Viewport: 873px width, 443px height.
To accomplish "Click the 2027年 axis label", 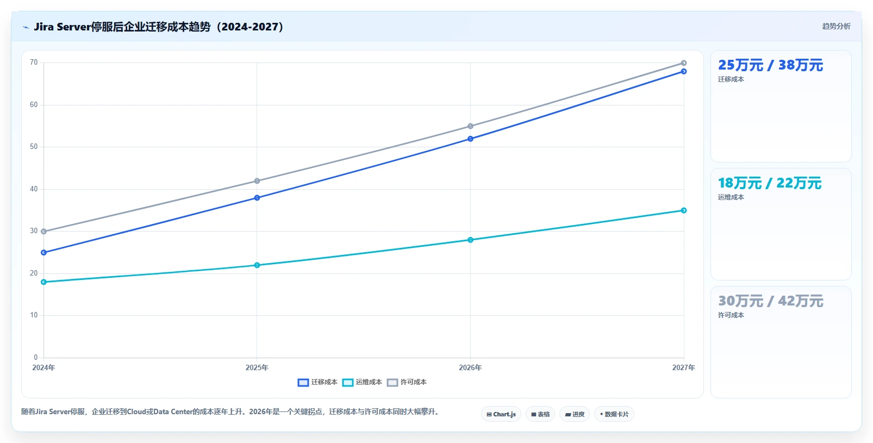I will pos(683,368).
